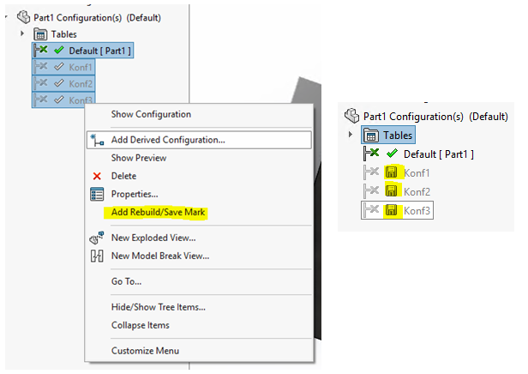
Task: Select Konf2 configuration in left tree
Action: (x=81, y=84)
